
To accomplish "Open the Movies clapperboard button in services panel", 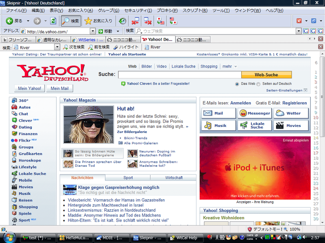I will [291, 125].
